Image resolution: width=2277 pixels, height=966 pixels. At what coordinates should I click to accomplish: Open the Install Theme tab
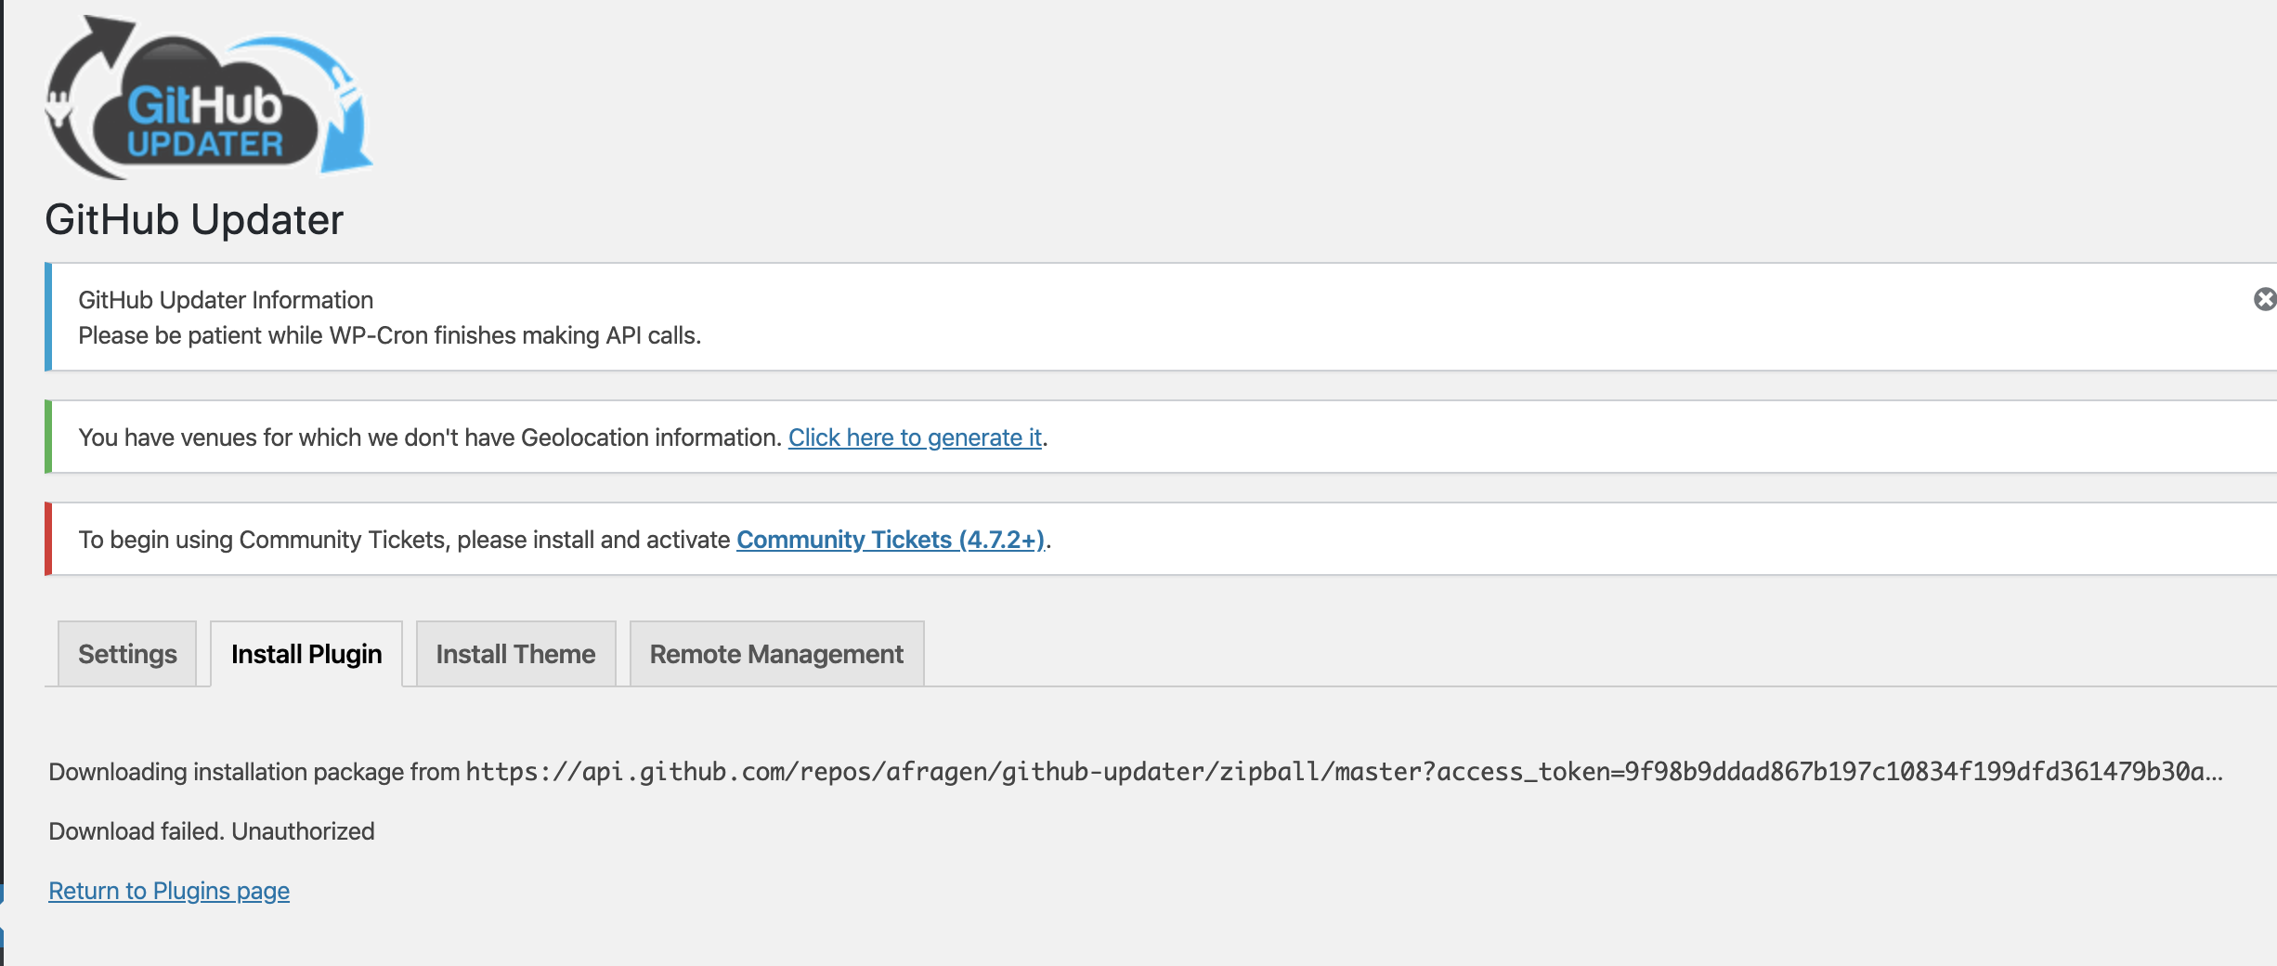515,654
